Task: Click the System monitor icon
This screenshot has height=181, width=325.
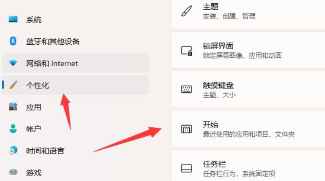Action: [x=13, y=19]
